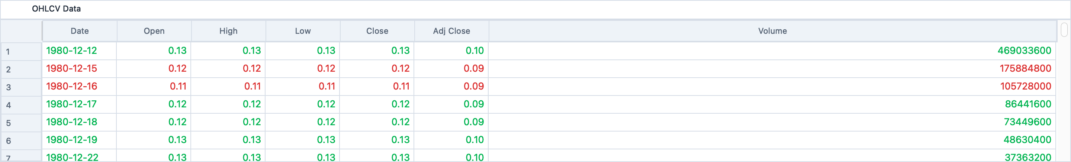Select date cell 1980-12-16
The image size is (1071, 162).
79,87
